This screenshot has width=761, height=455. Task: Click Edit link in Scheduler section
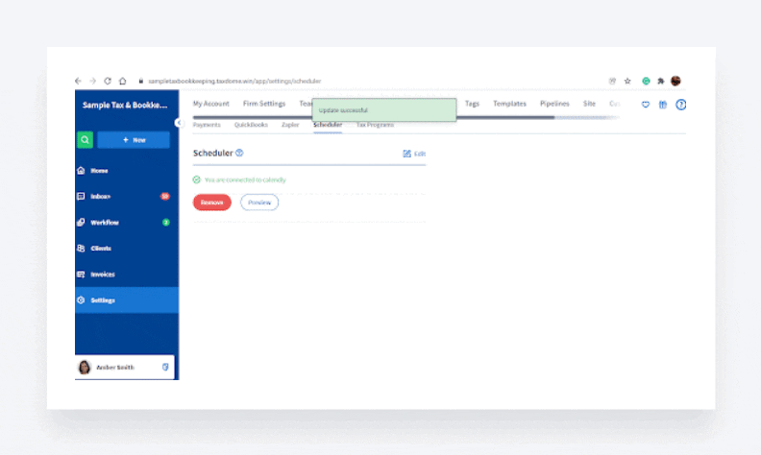coord(414,154)
